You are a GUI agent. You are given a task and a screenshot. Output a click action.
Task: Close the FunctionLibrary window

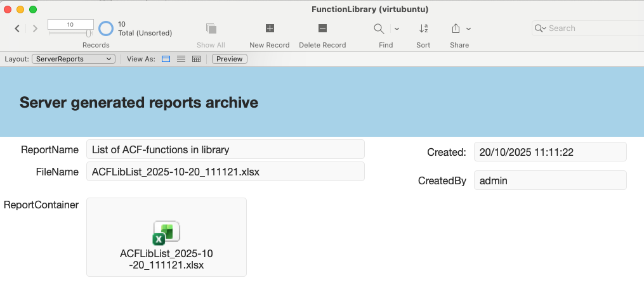tap(8, 9)
